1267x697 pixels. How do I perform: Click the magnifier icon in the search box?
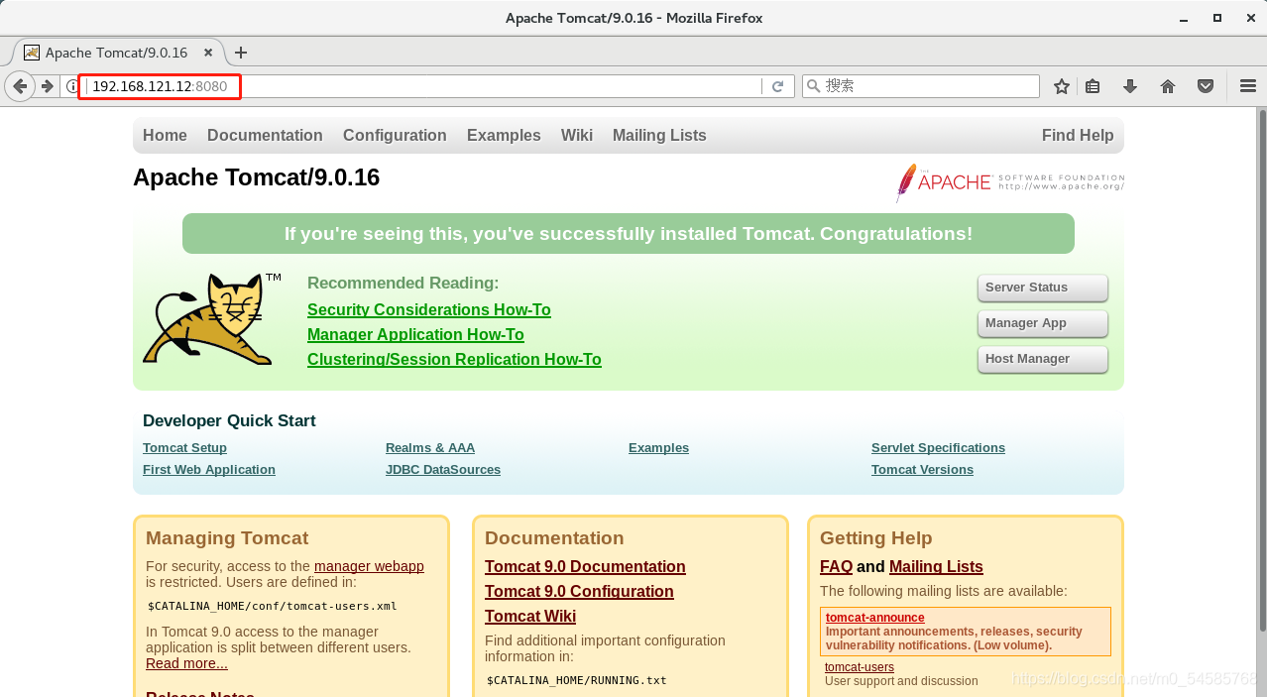[x=814, y=86]
